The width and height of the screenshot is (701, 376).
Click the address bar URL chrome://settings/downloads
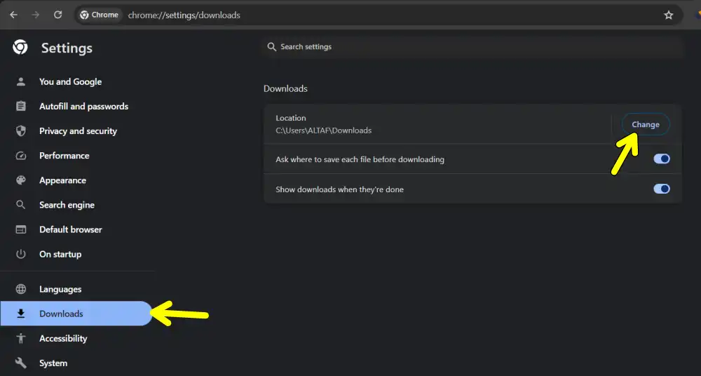pos(184,15)
